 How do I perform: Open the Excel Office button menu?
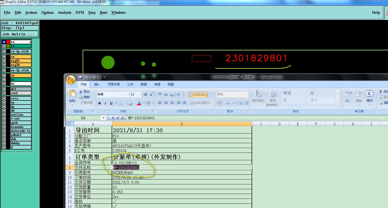click(71, 80)
